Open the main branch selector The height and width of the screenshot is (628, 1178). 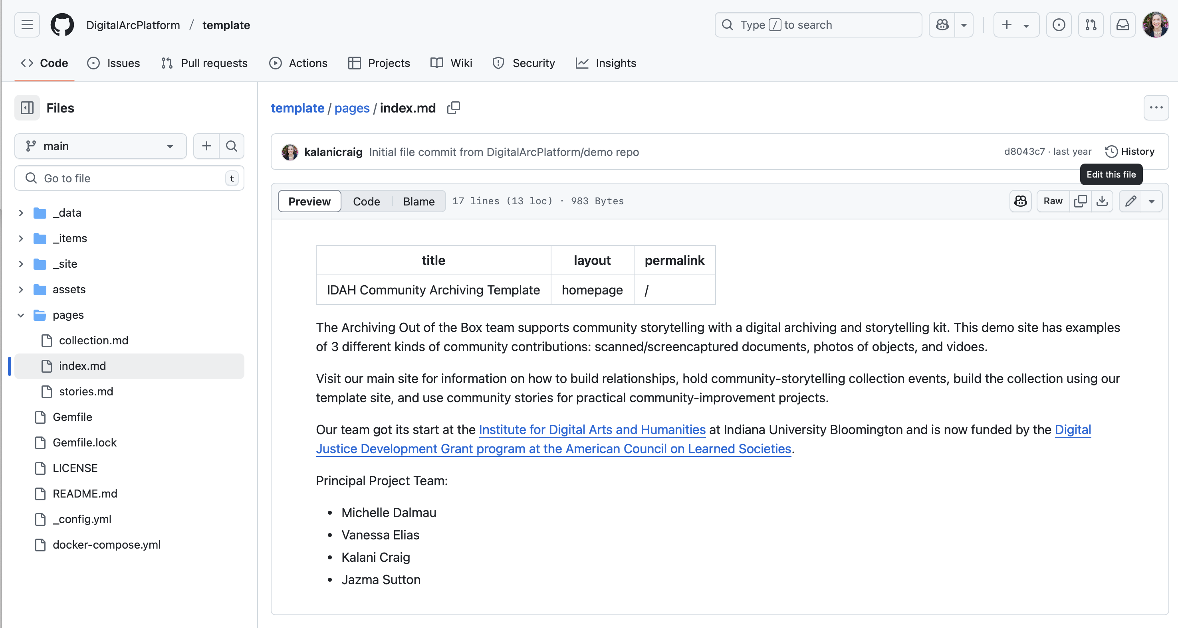click(x=101, y=146)
